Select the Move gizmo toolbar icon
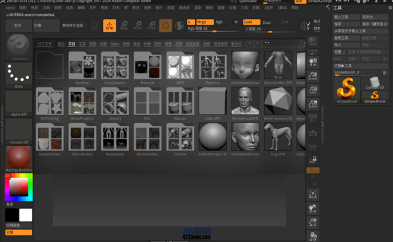Image resolution: width=393 pixels, height=242 pixels. point(124,26)
